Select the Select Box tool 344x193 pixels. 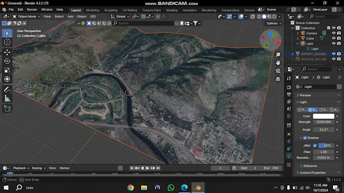coord(7,33)
